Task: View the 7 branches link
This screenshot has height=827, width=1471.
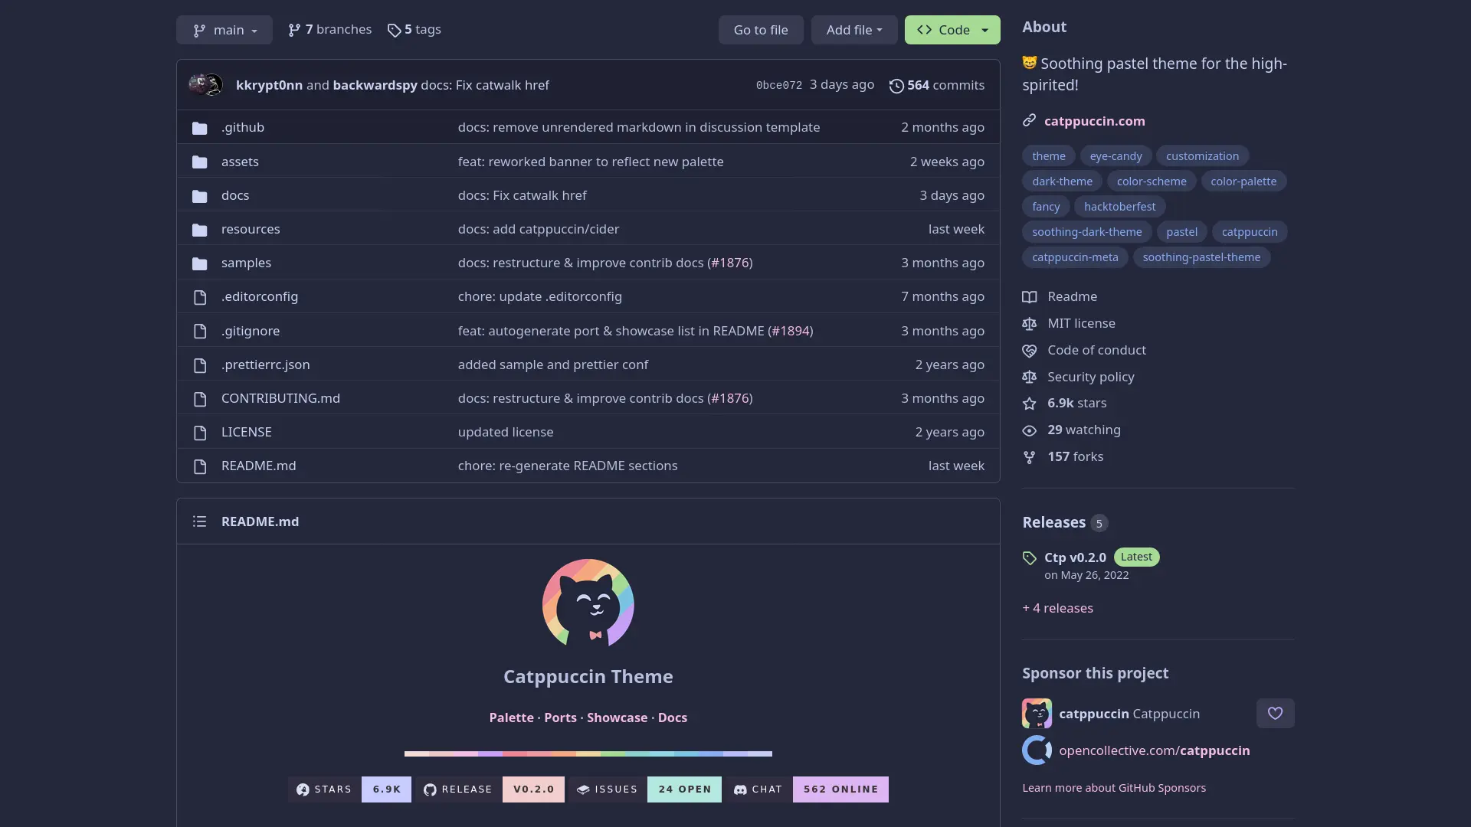Action: 329,30
